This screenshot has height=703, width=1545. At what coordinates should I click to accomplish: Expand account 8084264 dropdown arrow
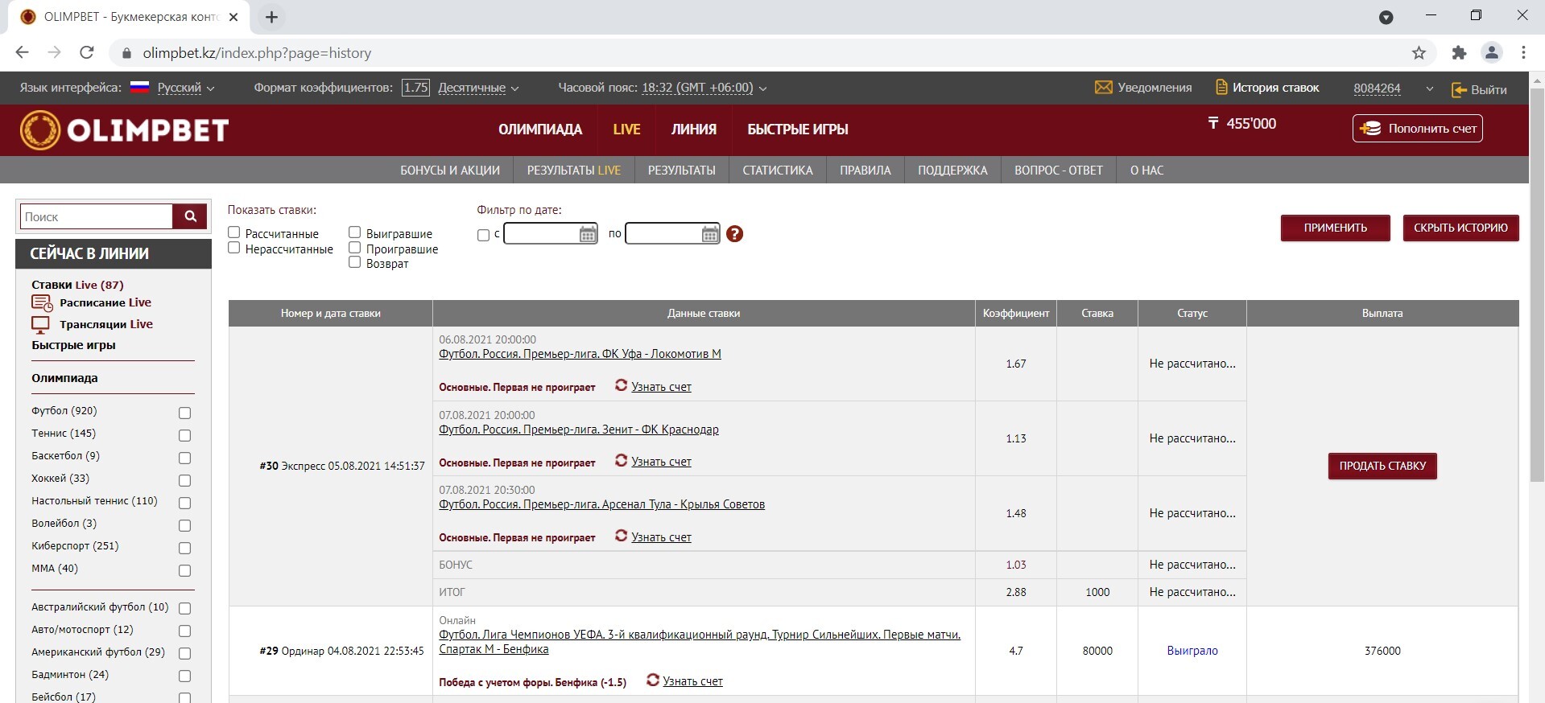(x=1429, y=89)
